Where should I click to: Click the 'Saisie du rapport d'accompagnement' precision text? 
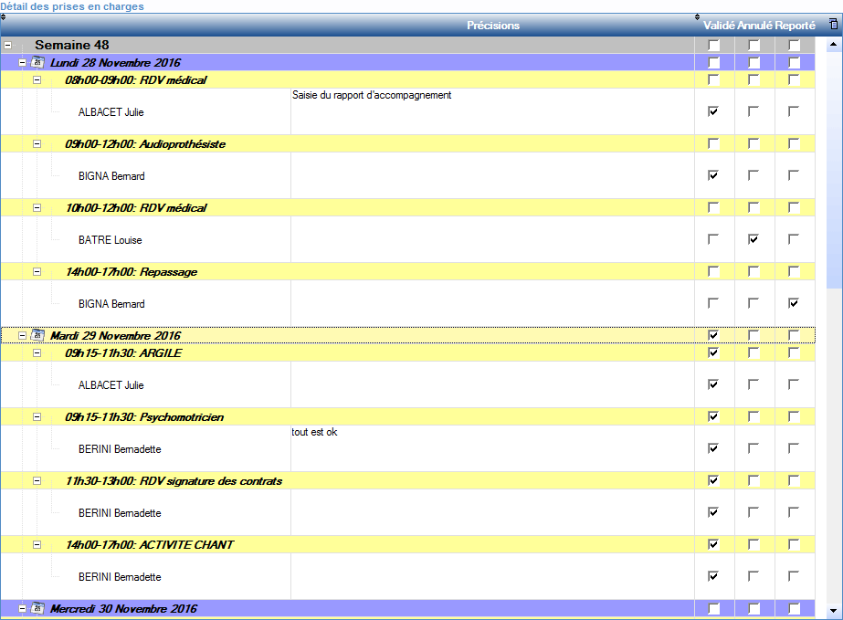[372, 95]
